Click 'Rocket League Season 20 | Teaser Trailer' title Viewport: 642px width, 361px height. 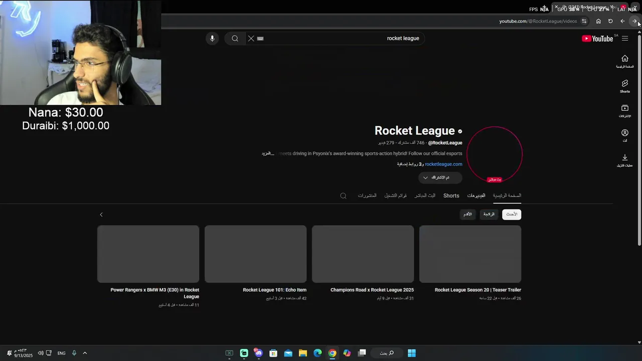(x=478, y=290)
